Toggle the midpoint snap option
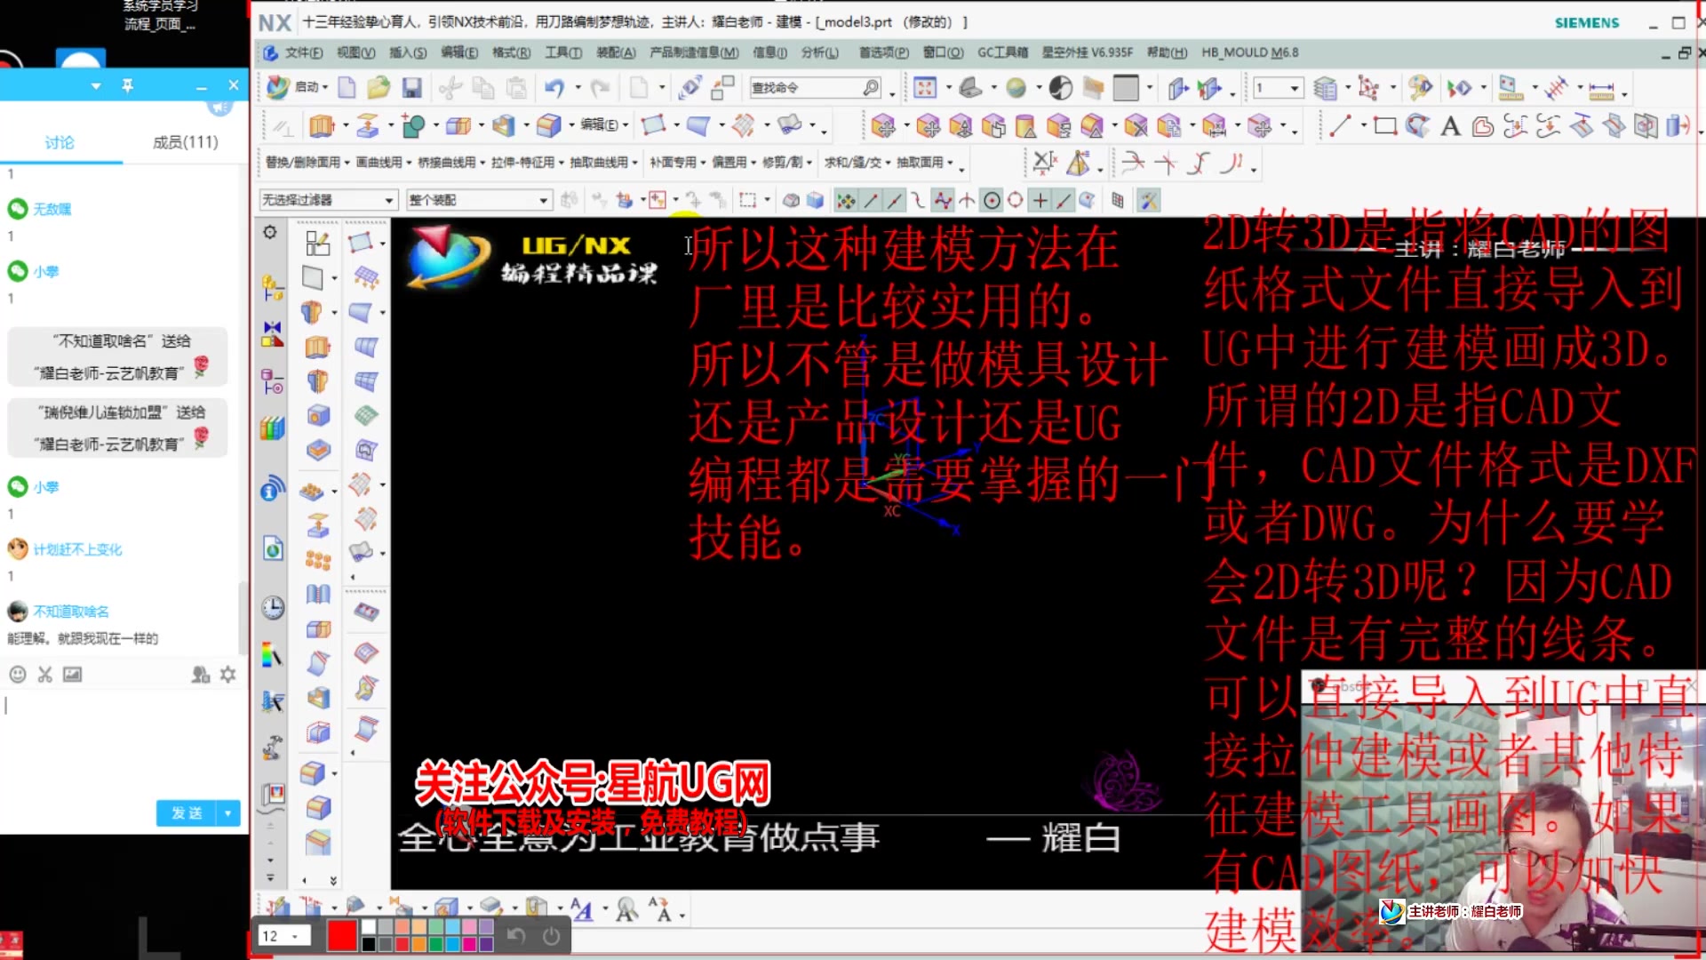1706x960 pixels. coord(895,201)
